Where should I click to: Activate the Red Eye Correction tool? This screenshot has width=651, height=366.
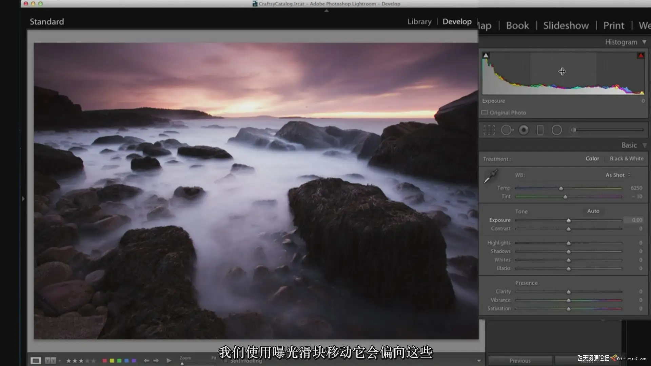click(x=524, y=130)
